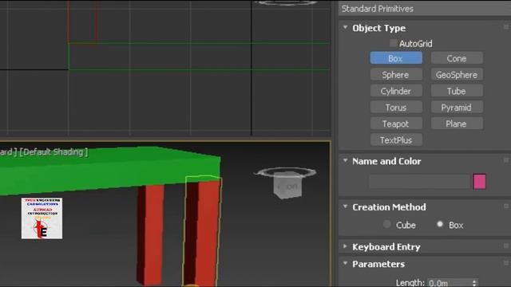Click the object name field
The image size is (511, 287).
[x=420, y=182]
